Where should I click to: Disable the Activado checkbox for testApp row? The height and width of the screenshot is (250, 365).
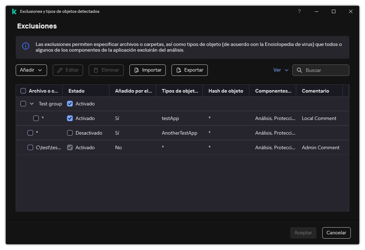pos(70,118)
